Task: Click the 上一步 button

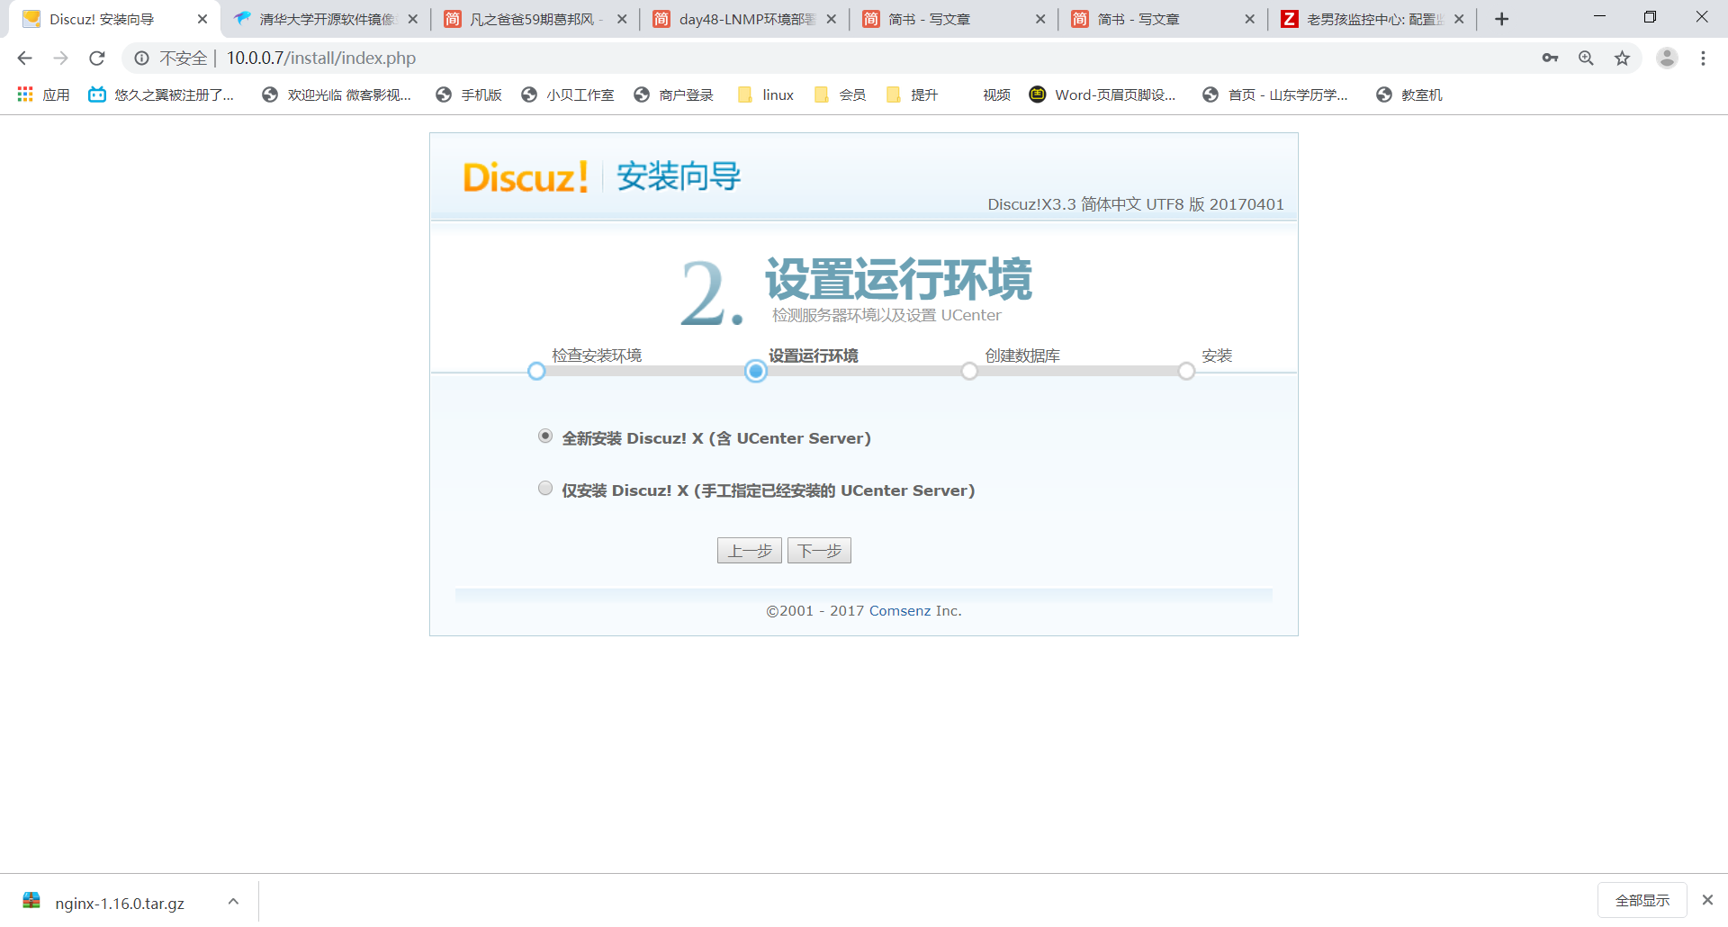Action: click(x=749, y=550)
